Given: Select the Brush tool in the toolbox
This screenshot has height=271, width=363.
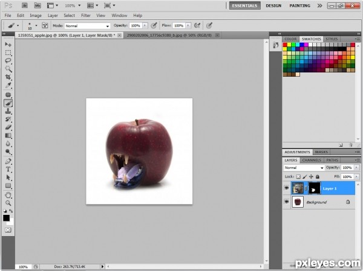Looking at the screenshot, I should click(8, 103).
